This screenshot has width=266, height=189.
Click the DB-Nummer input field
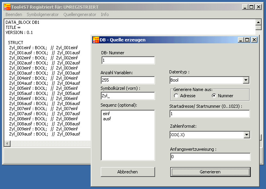point(128,61)
